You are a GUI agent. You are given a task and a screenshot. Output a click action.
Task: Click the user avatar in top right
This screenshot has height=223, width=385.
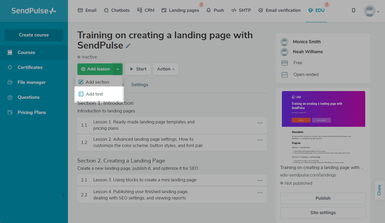point(369,11)
